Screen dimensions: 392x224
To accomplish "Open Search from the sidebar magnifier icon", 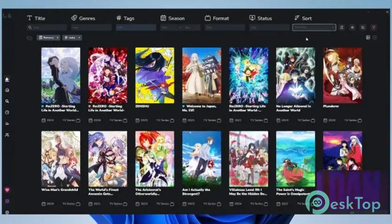I will pos(7,101).
